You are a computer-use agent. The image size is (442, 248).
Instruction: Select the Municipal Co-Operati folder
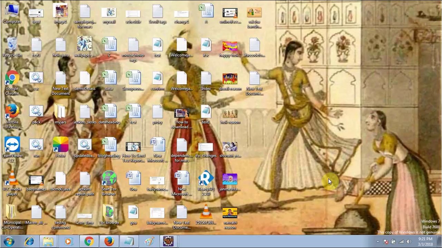click(12, 217)
